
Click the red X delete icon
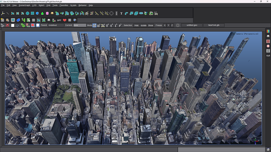tap(7, 25)
